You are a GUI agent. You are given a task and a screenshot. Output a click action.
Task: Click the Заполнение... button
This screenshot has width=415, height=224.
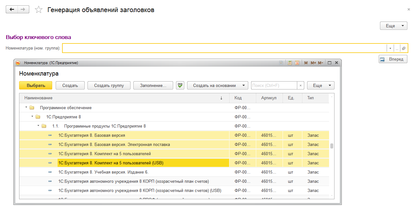coord(153,85)
